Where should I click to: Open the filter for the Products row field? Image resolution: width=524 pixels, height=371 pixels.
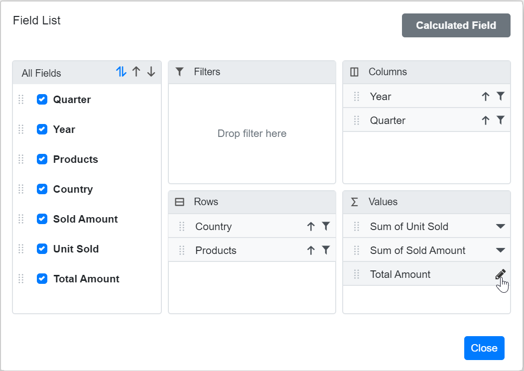pyautogui.click(x=326, y=250)
